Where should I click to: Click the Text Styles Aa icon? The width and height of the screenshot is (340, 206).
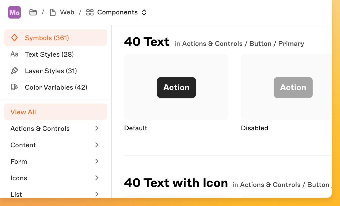coord(14,54)
